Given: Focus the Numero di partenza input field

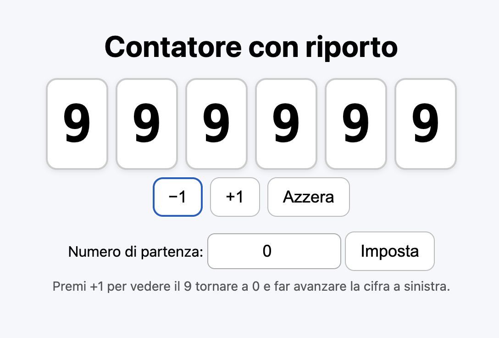Looking at the screenshot, I should tap(274, 251).
